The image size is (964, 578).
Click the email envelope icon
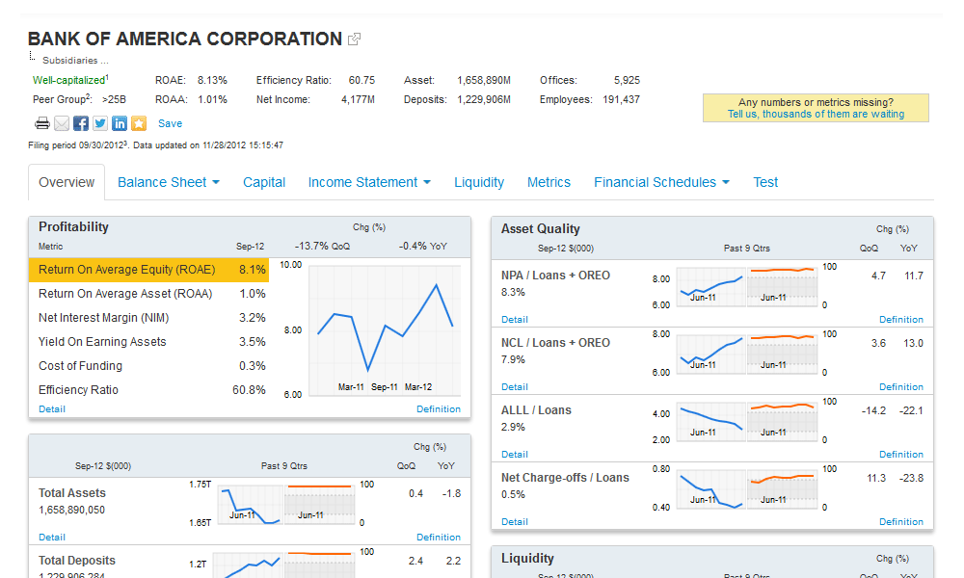pos(62,123)
